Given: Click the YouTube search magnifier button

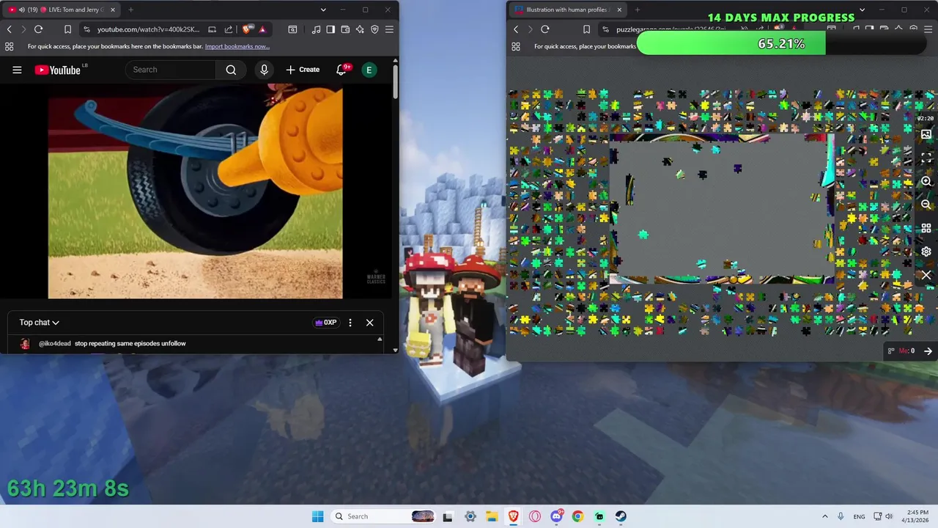Looking at the screenshot, I should pyautogui.click(x=231, y=70).
